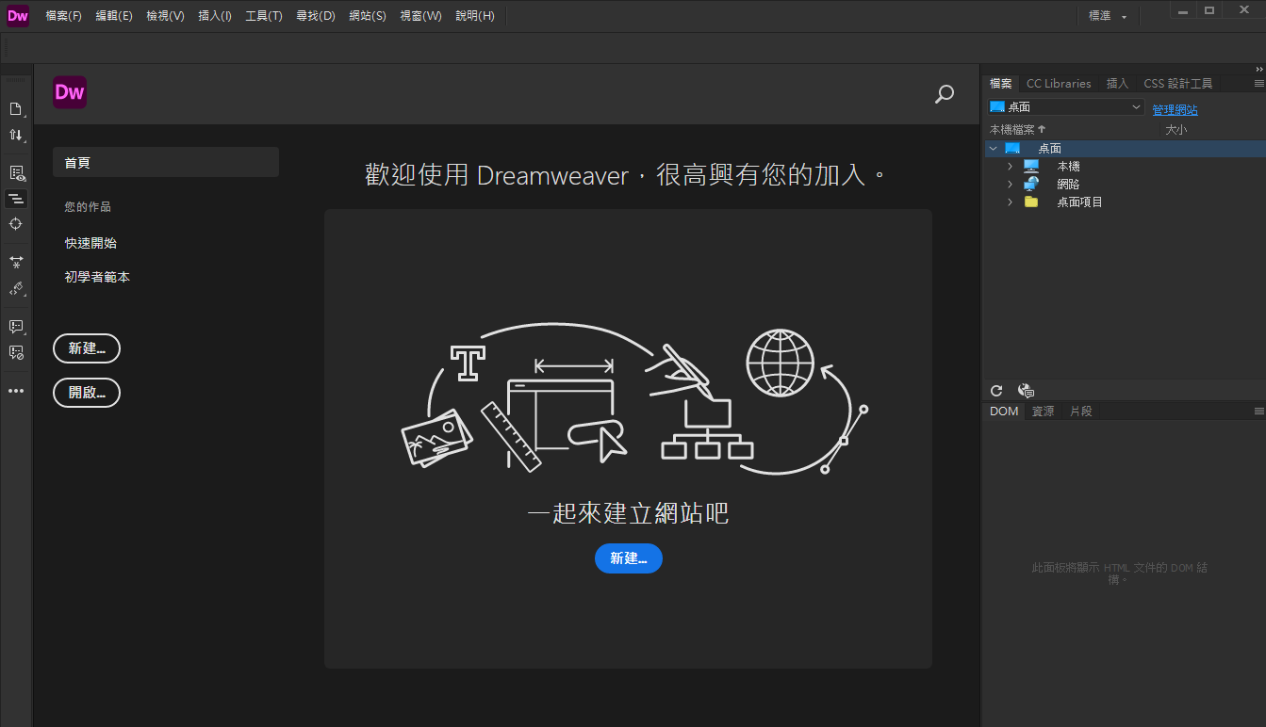Open the 尋找(D) menu
The image size is (1266, 727).
tap(316, 16)
